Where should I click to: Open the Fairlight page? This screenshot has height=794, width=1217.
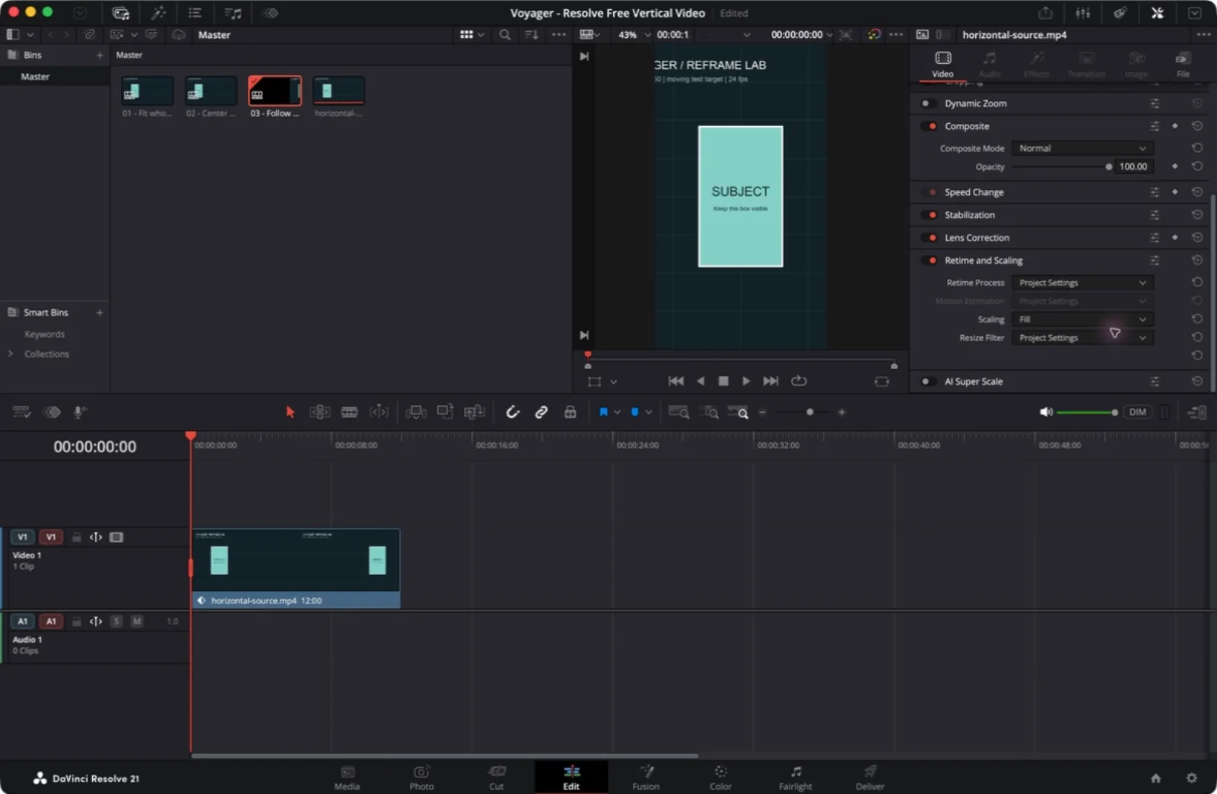[x=796, y=777]
